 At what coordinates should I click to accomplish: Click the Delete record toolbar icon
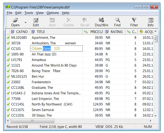tap(69, 22)
